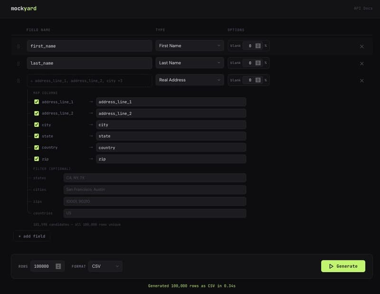Uncheck the address_line_2 column checkbox
The width and height of the screenshot is (380, 294).
click(37, 113)
